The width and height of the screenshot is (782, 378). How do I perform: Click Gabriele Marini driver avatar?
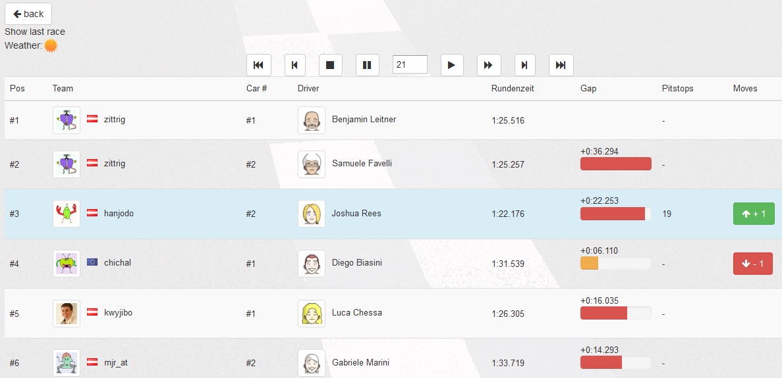(312, 363)
